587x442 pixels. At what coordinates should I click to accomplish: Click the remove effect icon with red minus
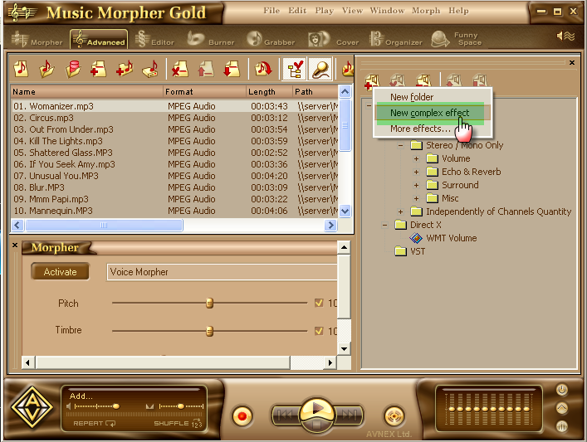click(x=423, y=80)
